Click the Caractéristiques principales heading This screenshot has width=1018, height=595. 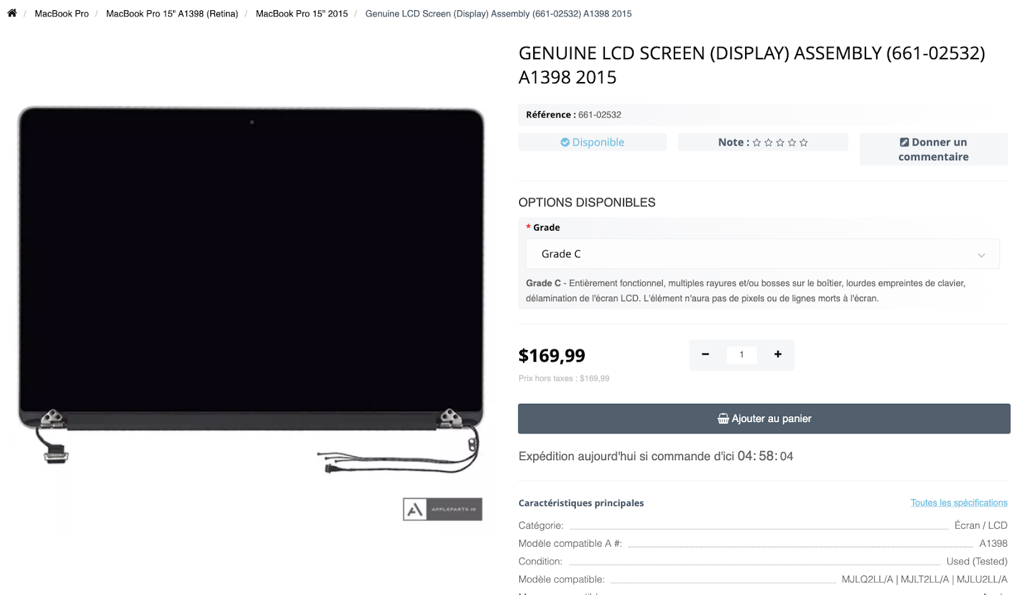tap(581, 503)
